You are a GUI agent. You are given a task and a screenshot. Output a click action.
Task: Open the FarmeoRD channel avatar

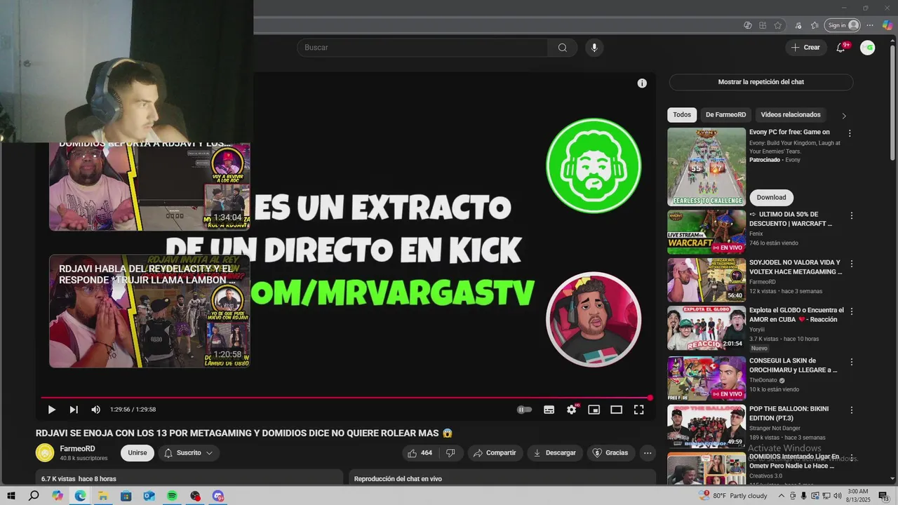(x=45, y=453)
